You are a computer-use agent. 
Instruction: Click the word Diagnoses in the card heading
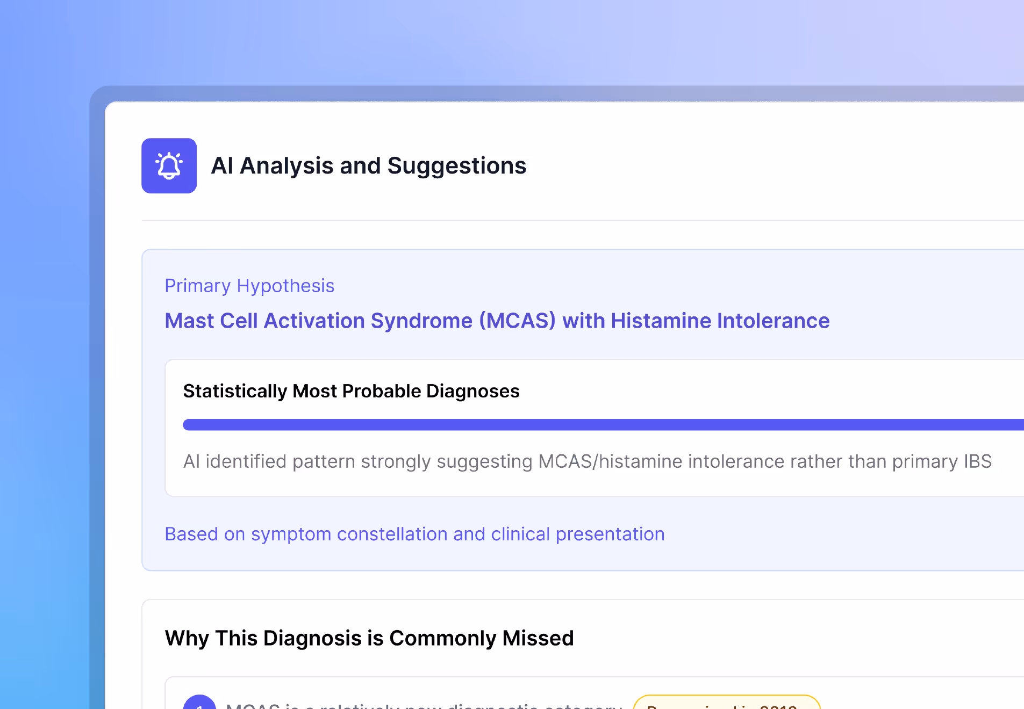(x=473, y=391)
